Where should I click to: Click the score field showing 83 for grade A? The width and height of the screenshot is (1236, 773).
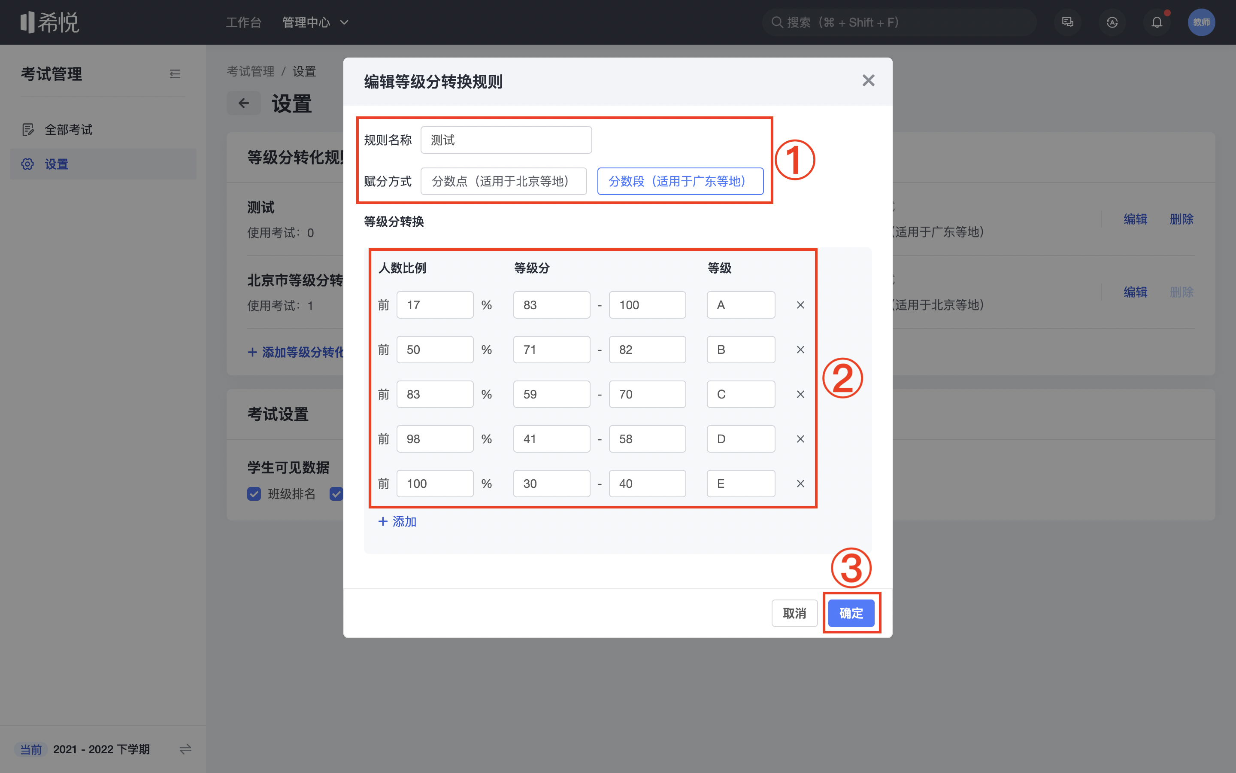click(551, 305)
